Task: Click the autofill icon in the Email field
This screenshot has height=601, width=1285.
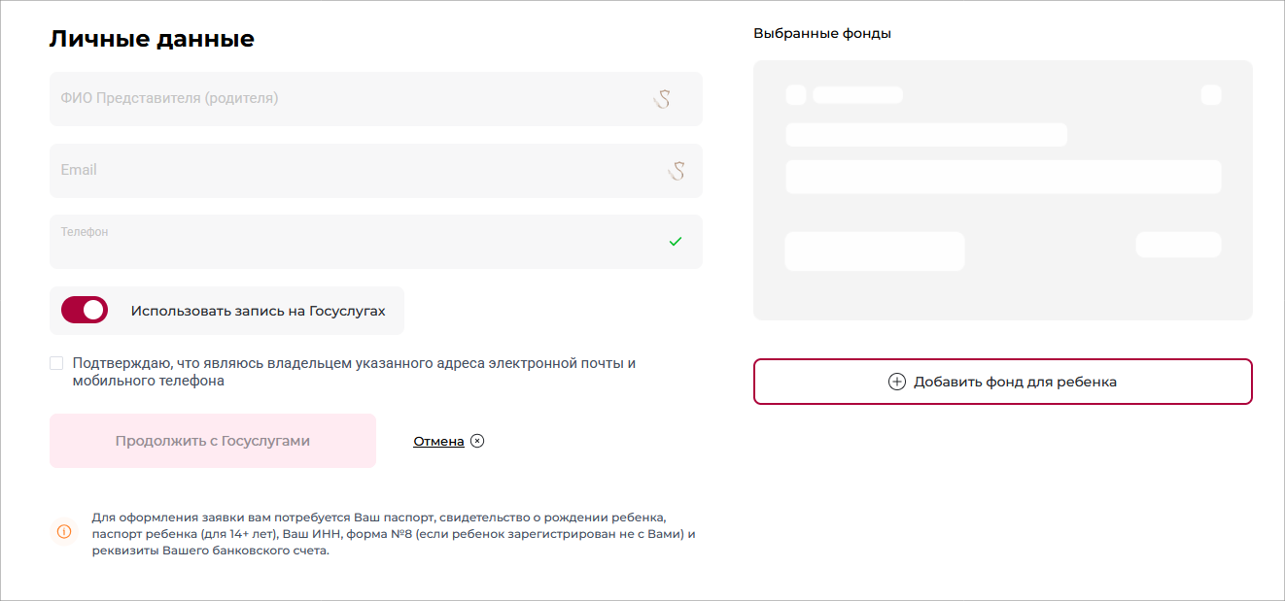Action: coord(677,171)
